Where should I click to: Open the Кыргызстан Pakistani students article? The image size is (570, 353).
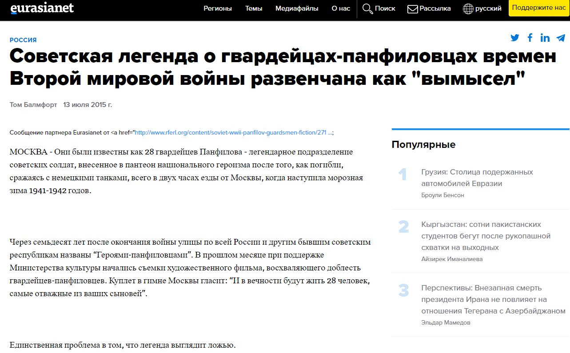tap(486, 236)
